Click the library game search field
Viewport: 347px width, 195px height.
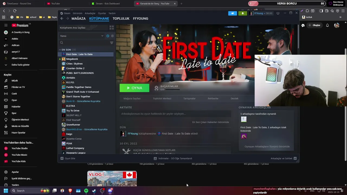pyautogui.click(x=83, y=43)
